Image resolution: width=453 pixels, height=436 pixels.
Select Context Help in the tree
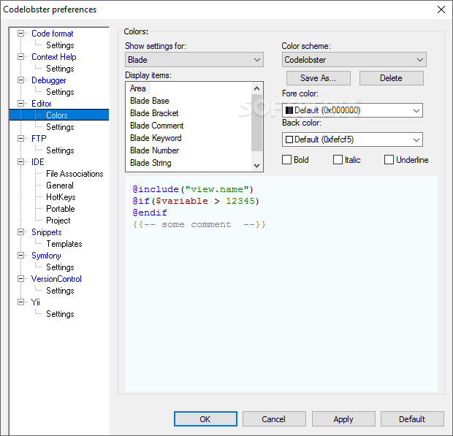[54, 57]
